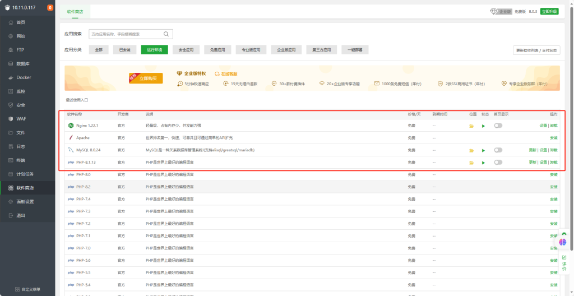Viewport: 574px width, 296px height.
Task: Click MySQL 更新 update link
Action: point(533,150)
